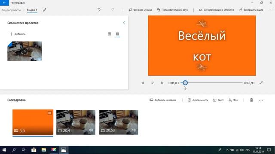Select the orange title card clip

coord(33,122)
